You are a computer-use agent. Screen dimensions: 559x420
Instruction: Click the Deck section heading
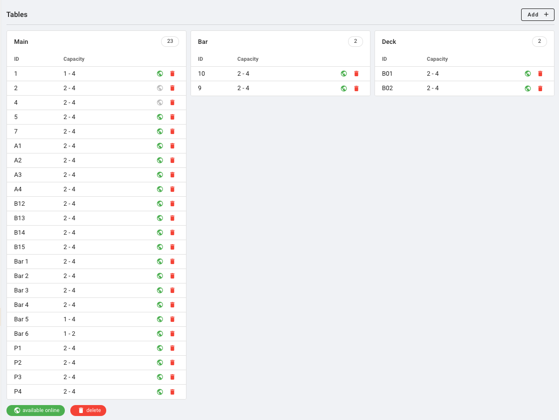389,42
